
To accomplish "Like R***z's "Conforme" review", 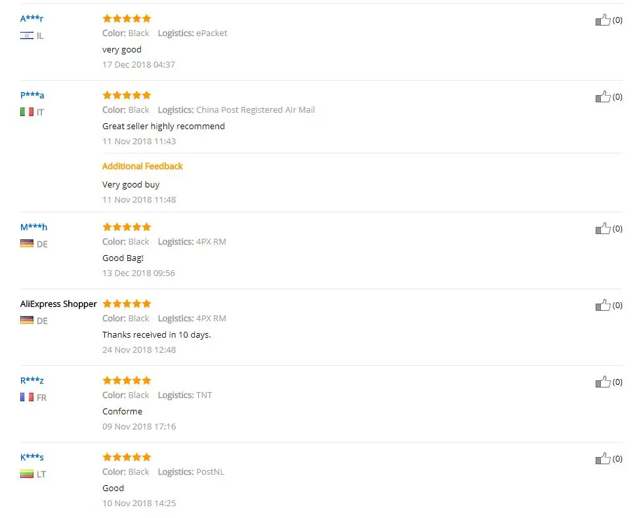I will pos(603,382).
